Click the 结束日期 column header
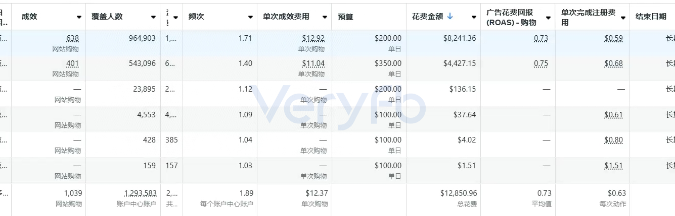 point(651,17)
